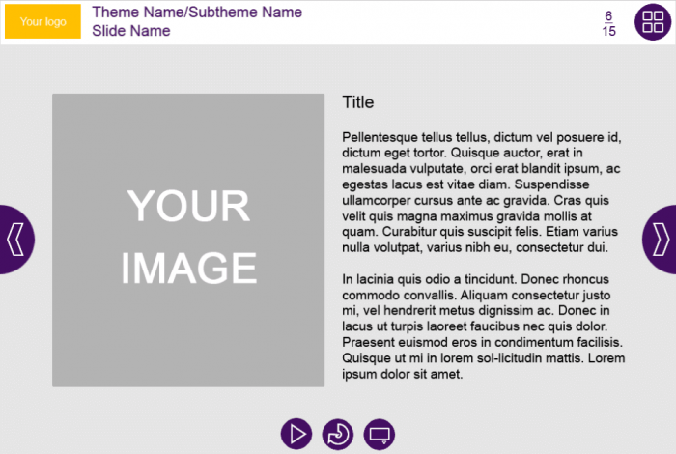Click the Slide Name text

[131, 31]
